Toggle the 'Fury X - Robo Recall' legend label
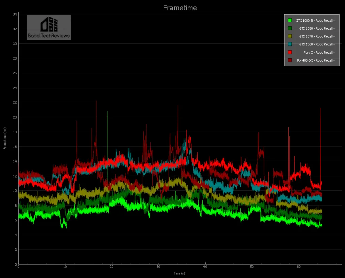The height and width of the screenshot is (278, 345). click(x=319, y=53)
